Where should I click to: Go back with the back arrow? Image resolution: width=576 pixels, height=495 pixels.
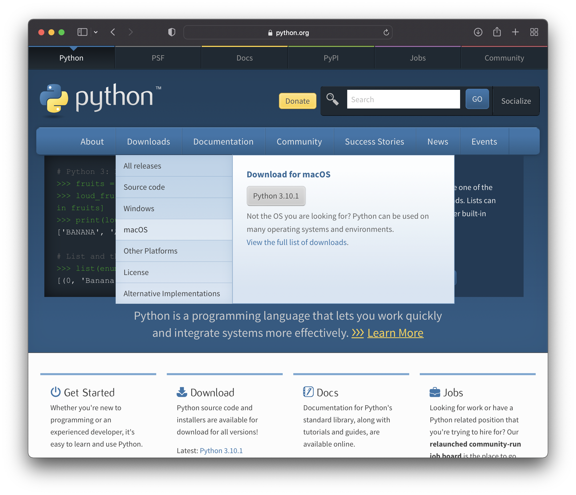tap(113, 32)
